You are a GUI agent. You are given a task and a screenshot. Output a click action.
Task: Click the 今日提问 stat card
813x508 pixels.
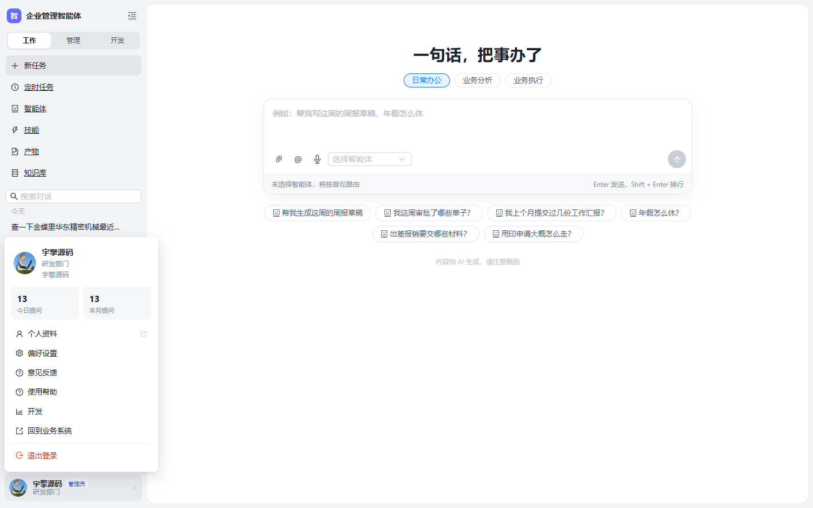click(x=45, y=303)
